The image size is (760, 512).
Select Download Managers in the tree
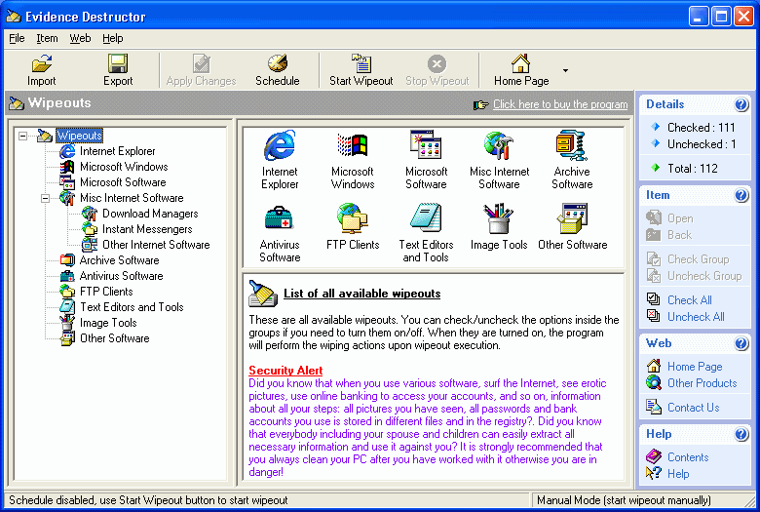[150, 214]
